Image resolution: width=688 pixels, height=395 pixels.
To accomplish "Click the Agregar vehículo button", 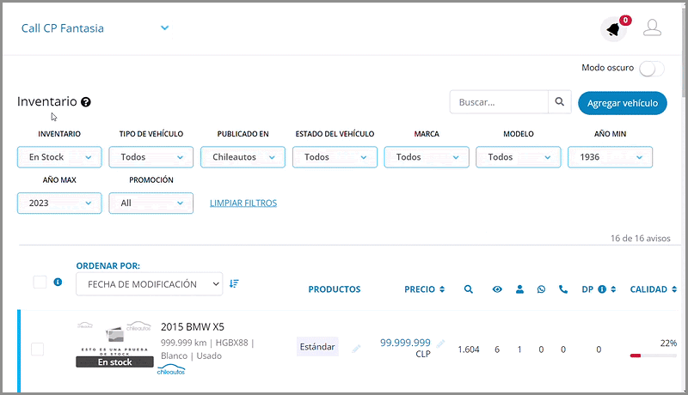I will [622, 103].
